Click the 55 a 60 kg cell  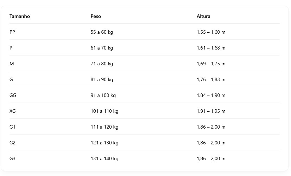[x=102, y=32]
